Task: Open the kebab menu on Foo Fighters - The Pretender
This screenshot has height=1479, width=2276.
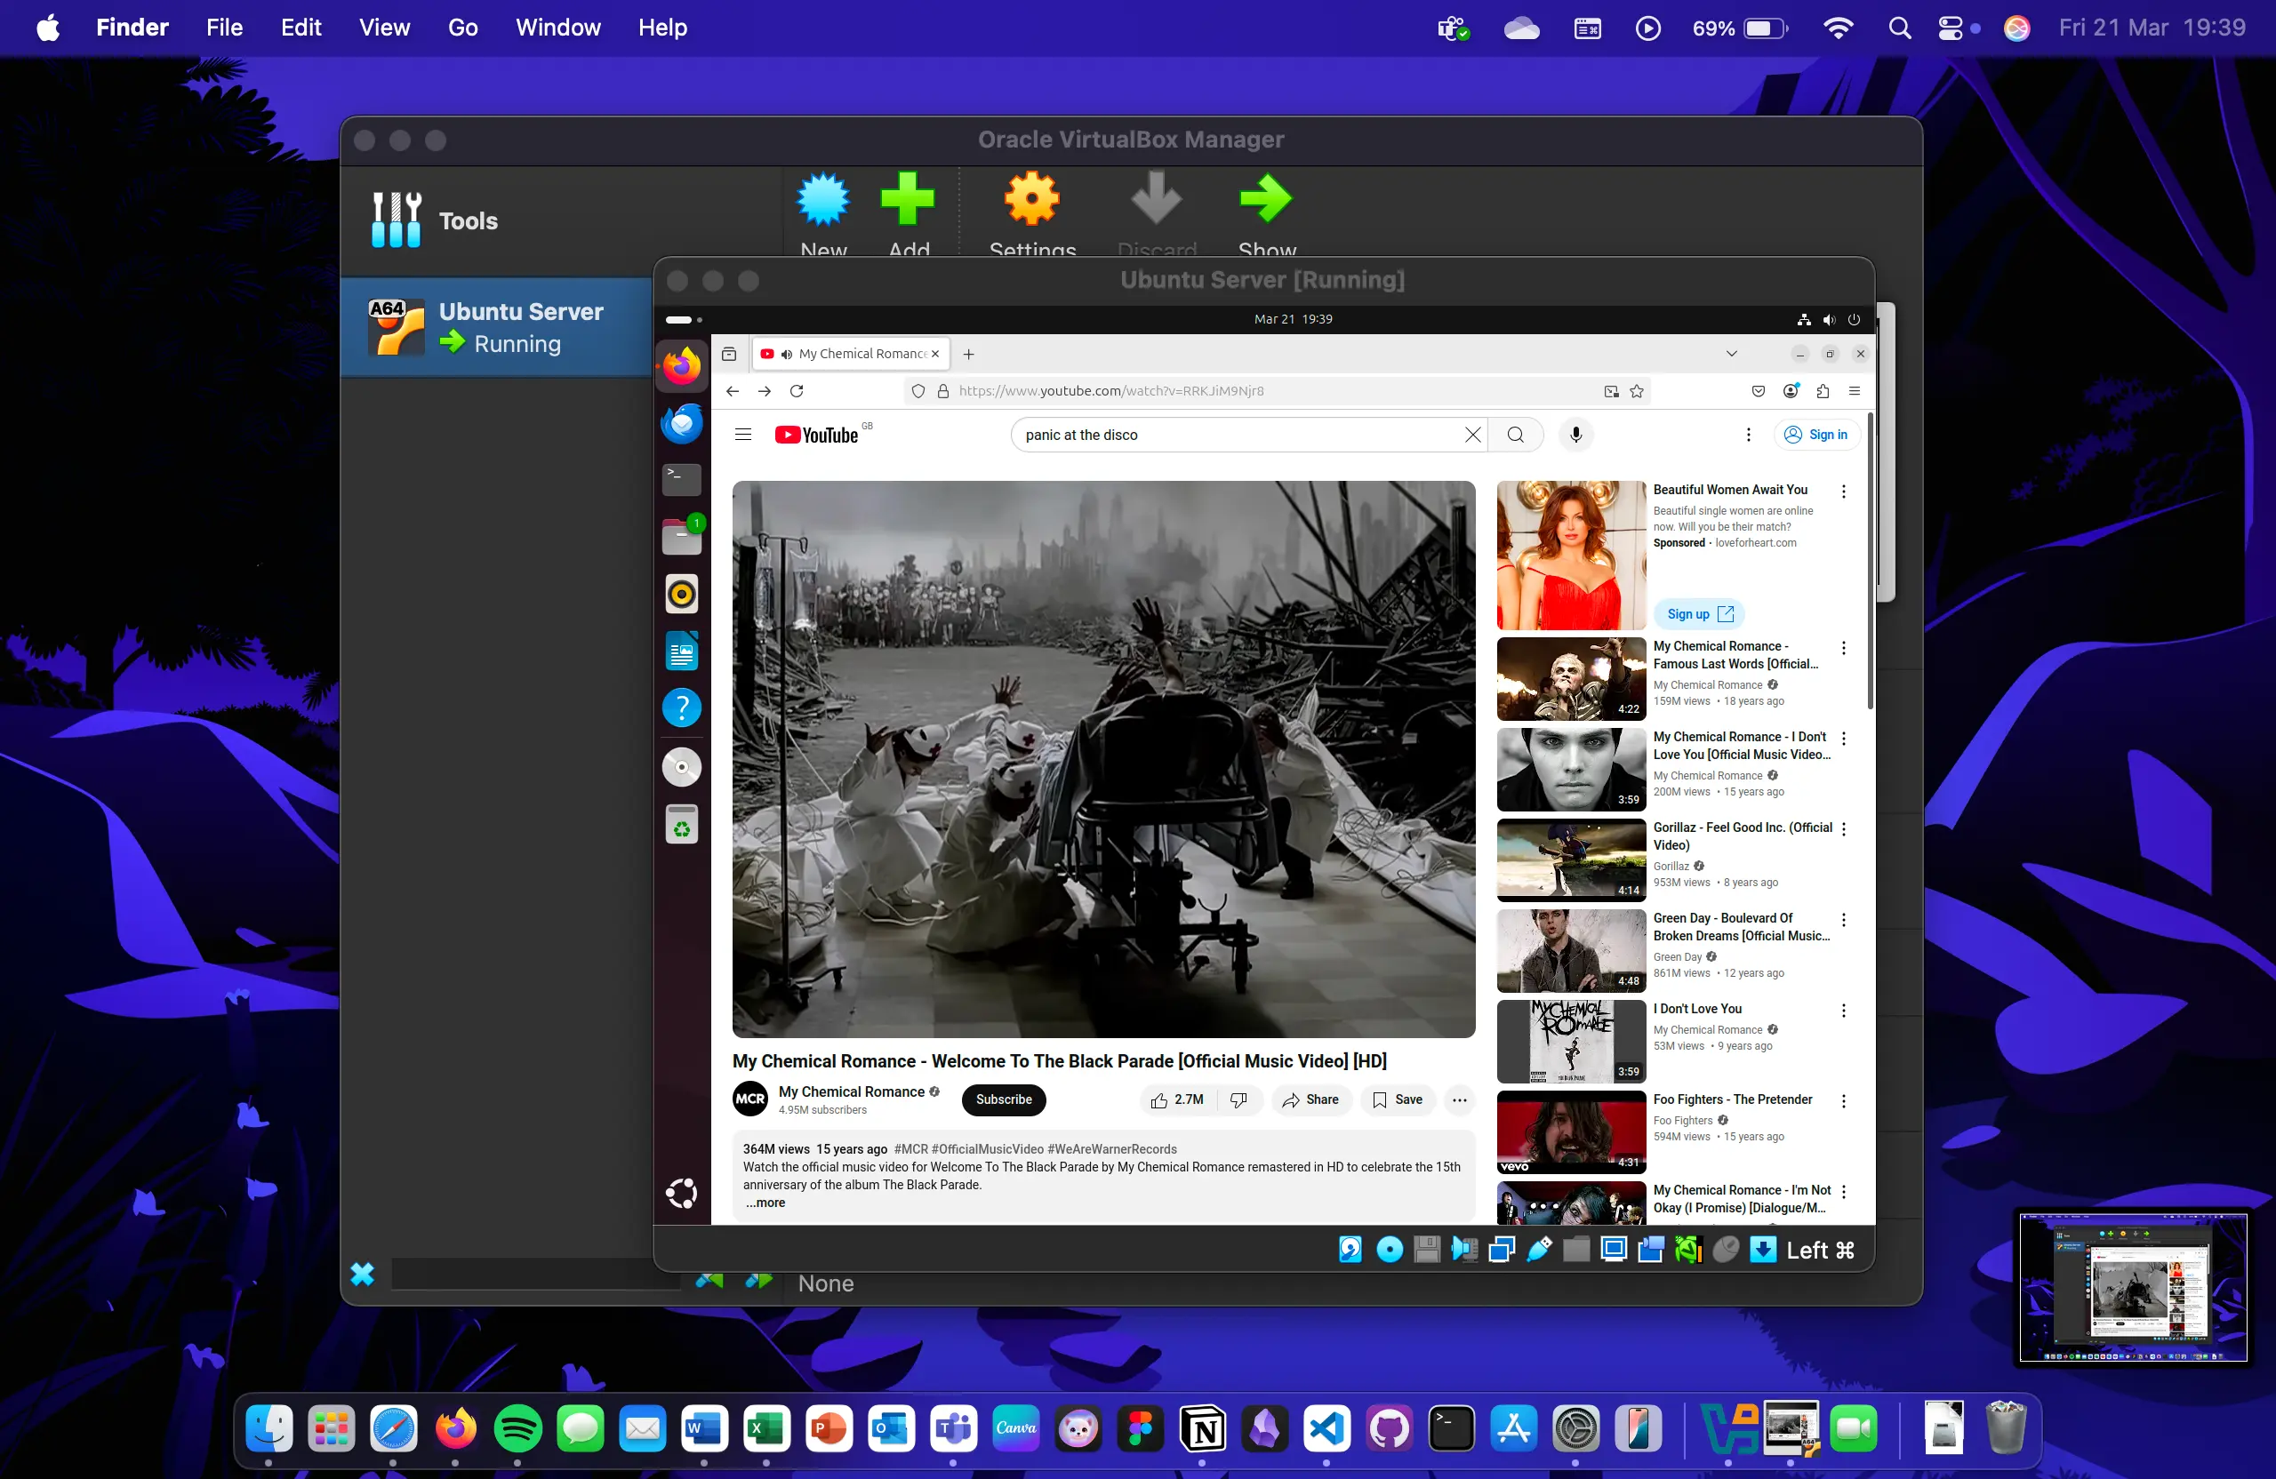Action: pyautogui.click(x=1844, y=1101)
